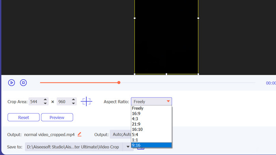Choose 16:10 aspect ratio option
The height and width of the screenshot is (155, 276).
click(x=151, y=129)
